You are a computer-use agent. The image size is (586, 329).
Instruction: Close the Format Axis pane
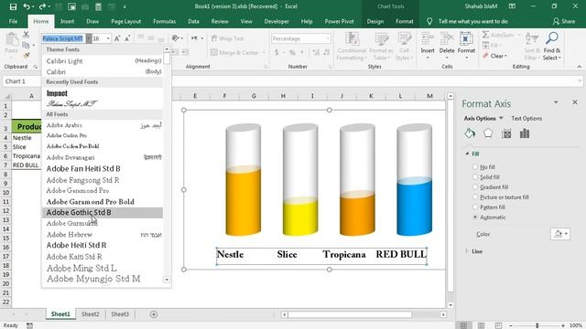click(x=575, y=102)
